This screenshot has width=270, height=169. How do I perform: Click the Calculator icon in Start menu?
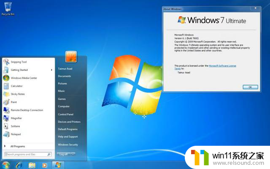(x=6, y=86)
